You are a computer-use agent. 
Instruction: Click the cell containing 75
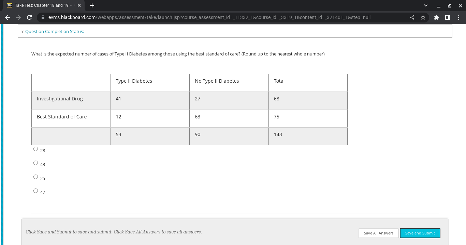tap(308, 118)
